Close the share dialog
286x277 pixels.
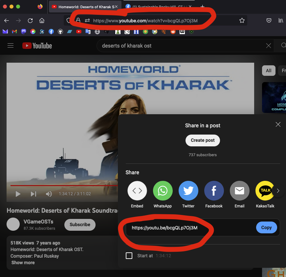(278, 124)
